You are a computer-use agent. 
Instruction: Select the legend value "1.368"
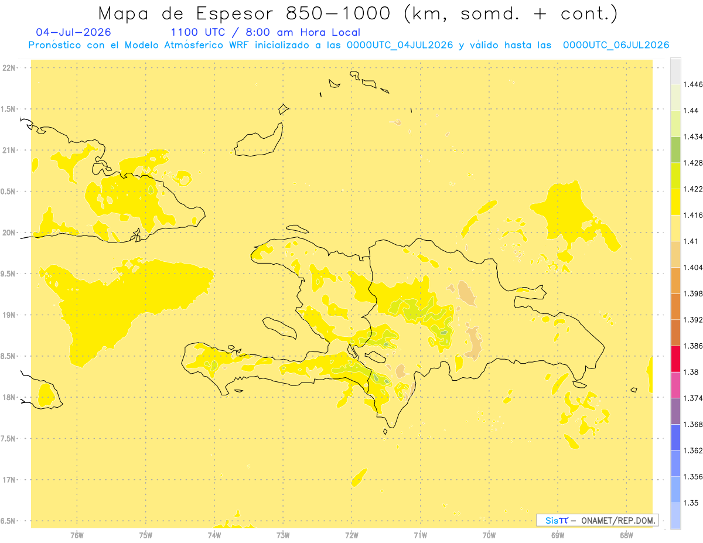coord(694,424)
